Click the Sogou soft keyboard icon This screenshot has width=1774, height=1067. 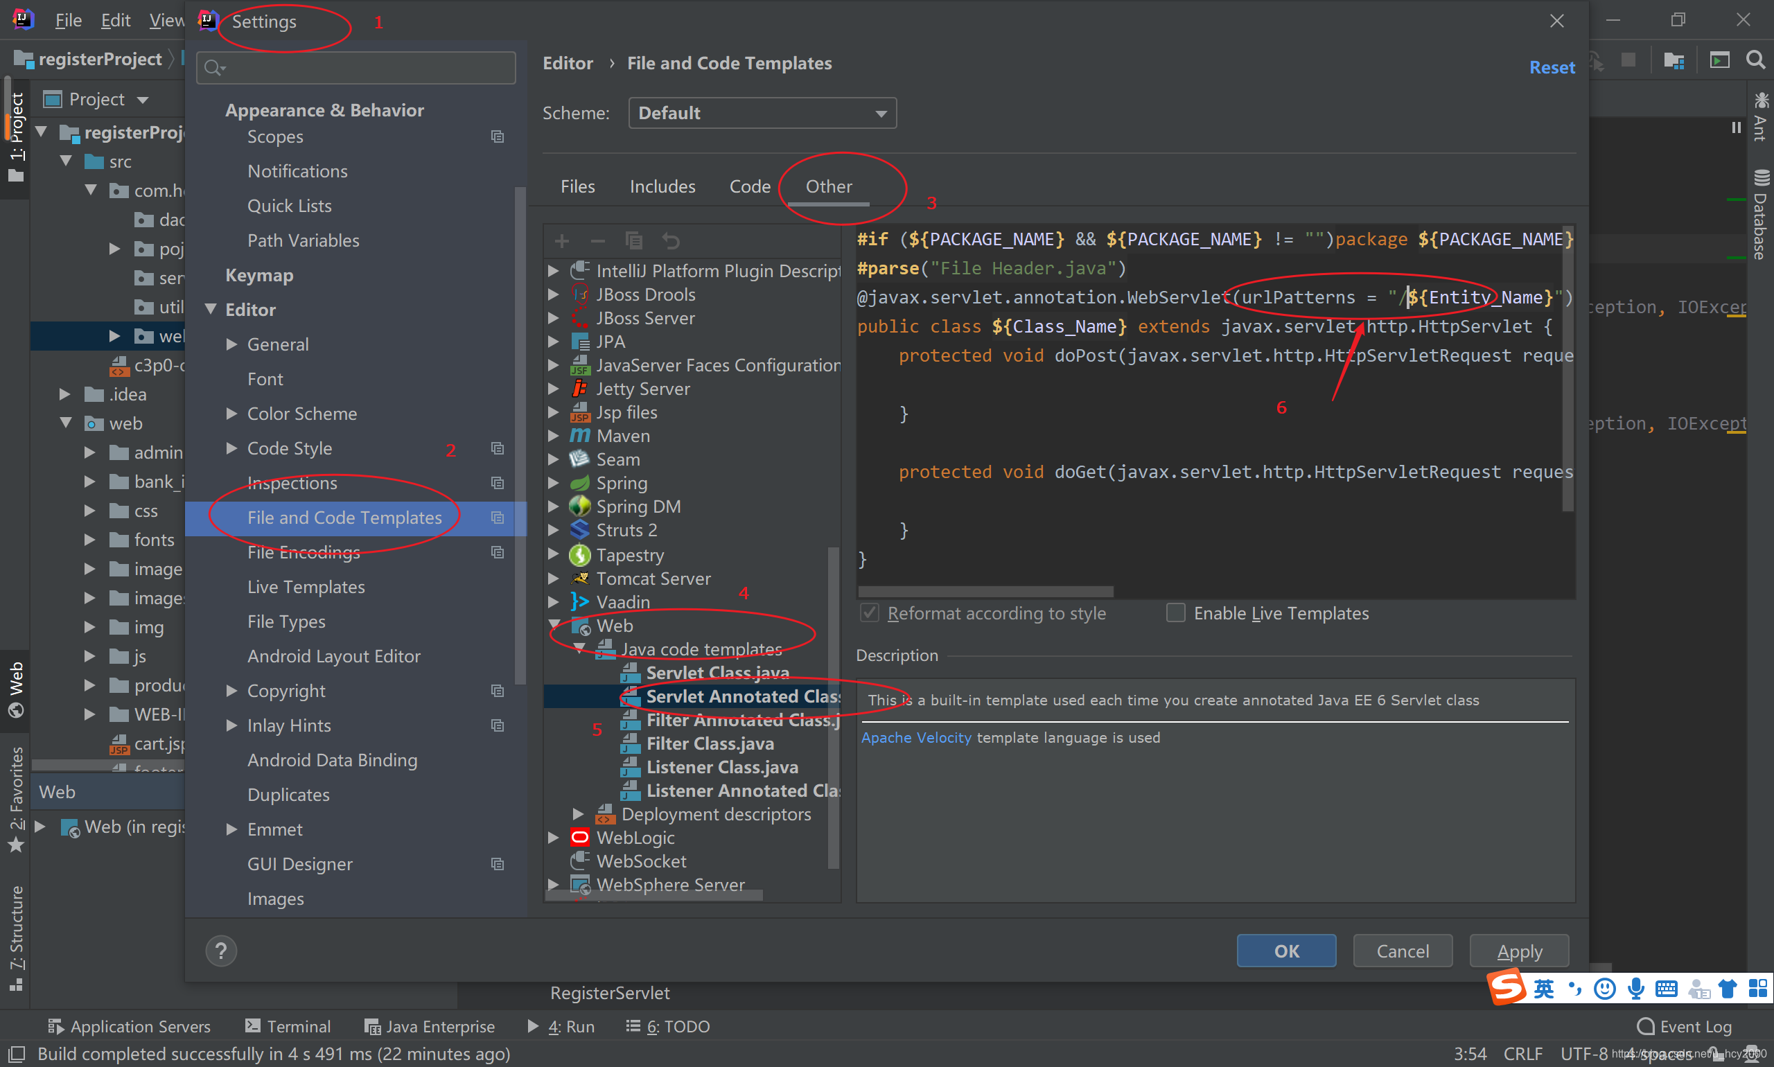[1666, 989]
